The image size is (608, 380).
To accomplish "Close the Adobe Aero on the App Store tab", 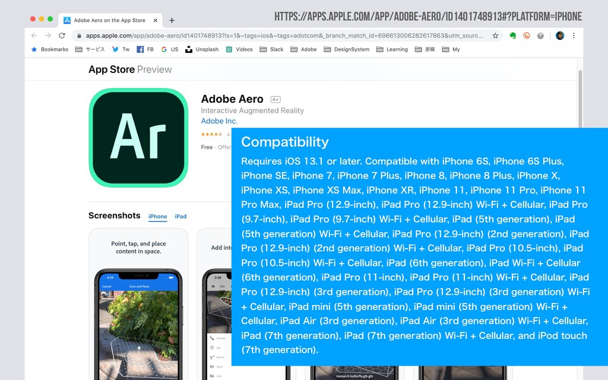I will (x=156, y=20).
